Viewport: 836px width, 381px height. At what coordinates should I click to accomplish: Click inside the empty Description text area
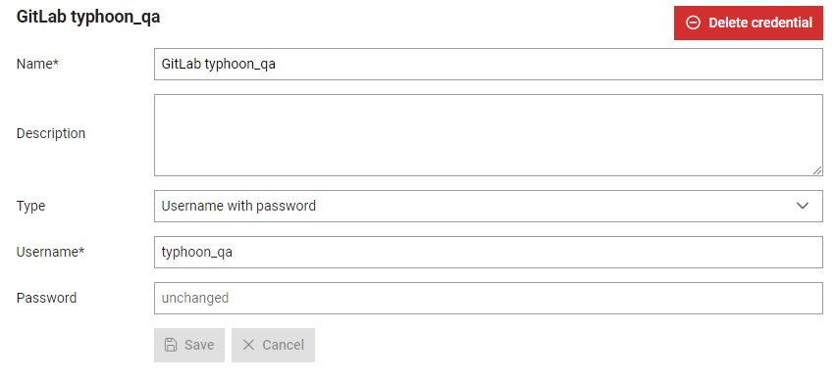coord(489,135)
